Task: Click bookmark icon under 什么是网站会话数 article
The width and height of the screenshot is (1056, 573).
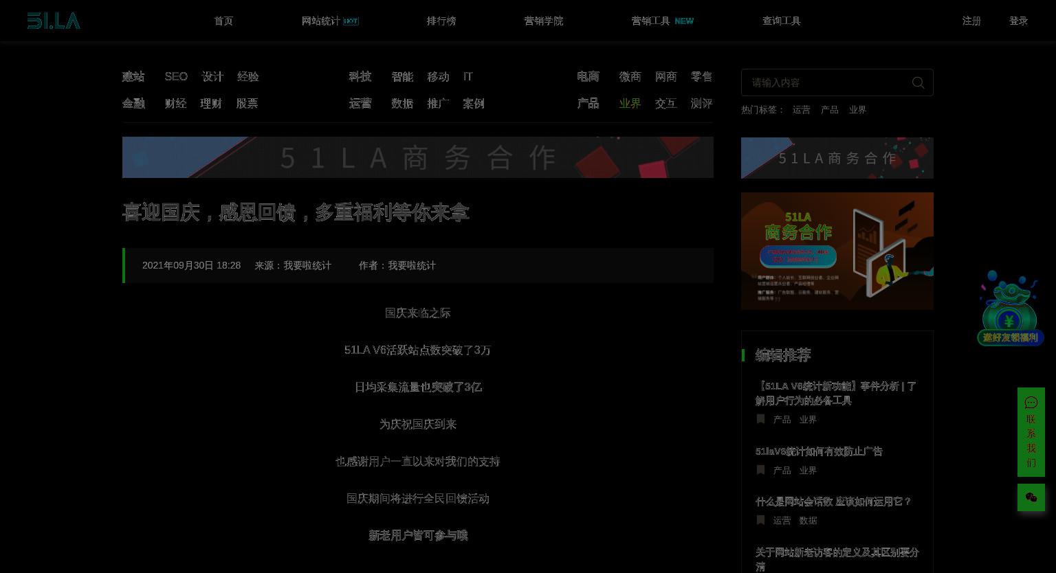Action: (760, 520)
